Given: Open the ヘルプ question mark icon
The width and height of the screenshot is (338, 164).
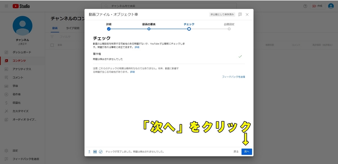Looking at the screenshot, I should (x=305, y=6).
